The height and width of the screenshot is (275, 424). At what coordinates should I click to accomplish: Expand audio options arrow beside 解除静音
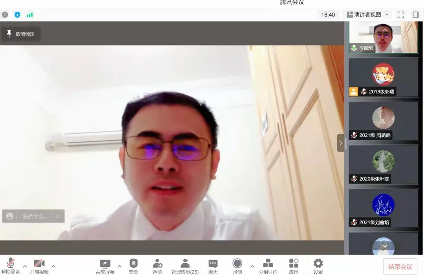click(25, 266)
